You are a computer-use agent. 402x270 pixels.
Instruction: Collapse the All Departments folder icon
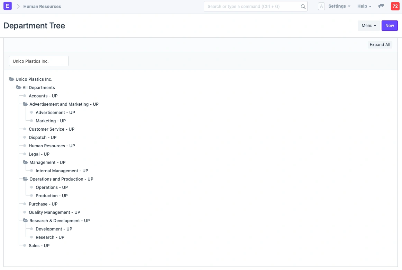19,88
